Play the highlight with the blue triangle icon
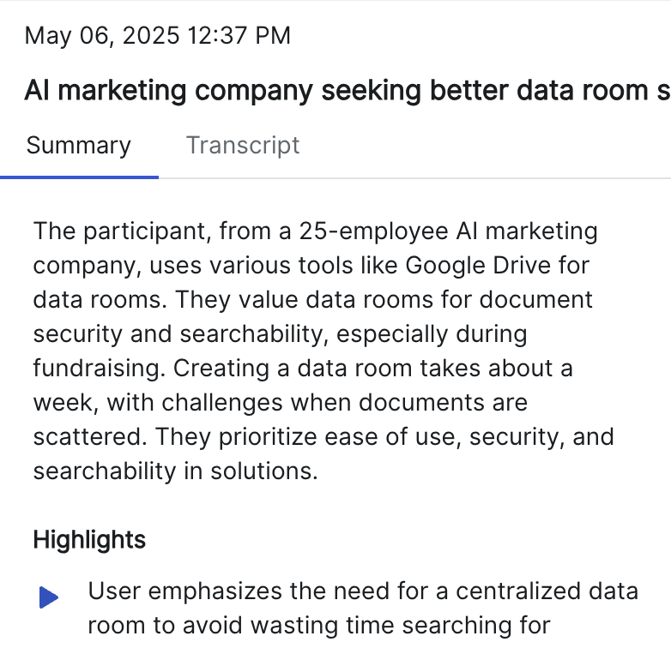The image size is (671, 648). point(49,597)
